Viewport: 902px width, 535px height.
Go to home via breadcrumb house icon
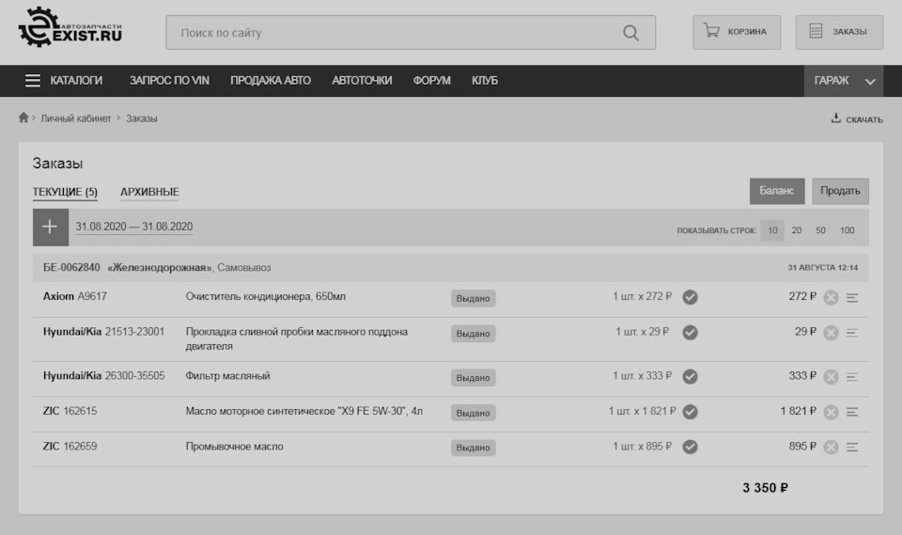pos(23,118)
